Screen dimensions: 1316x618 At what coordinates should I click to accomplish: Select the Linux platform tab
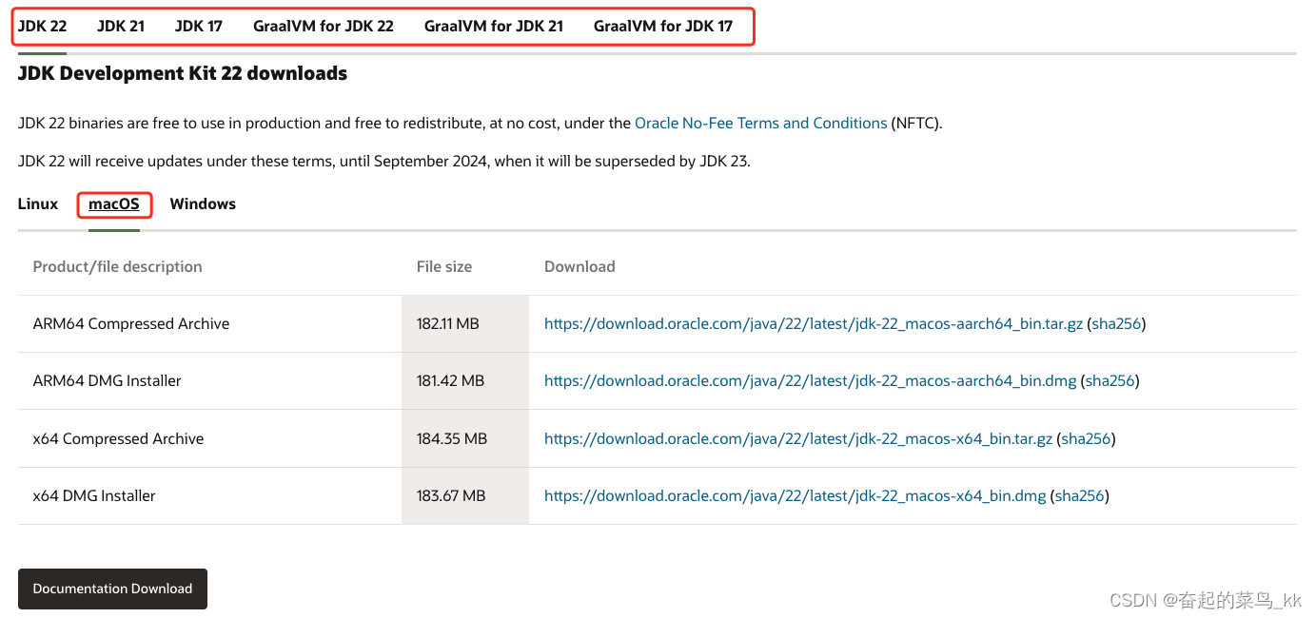[x=38, y=203]
